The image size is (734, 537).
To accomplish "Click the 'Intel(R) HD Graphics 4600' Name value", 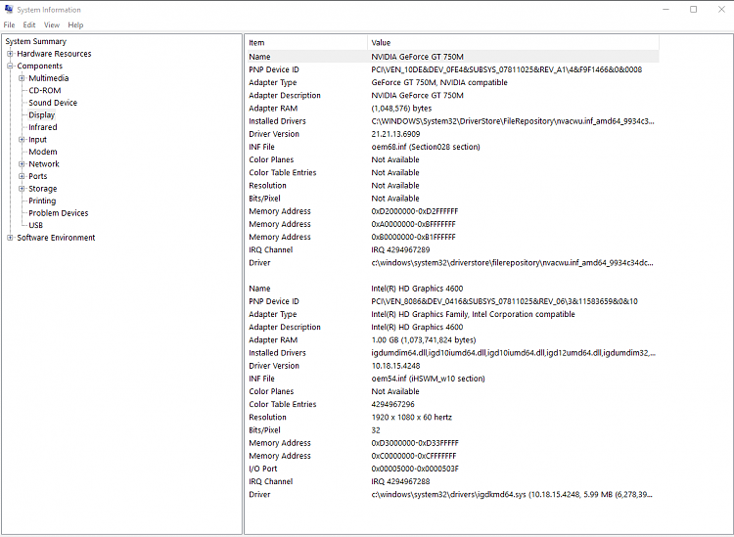I will pos(417,289).
